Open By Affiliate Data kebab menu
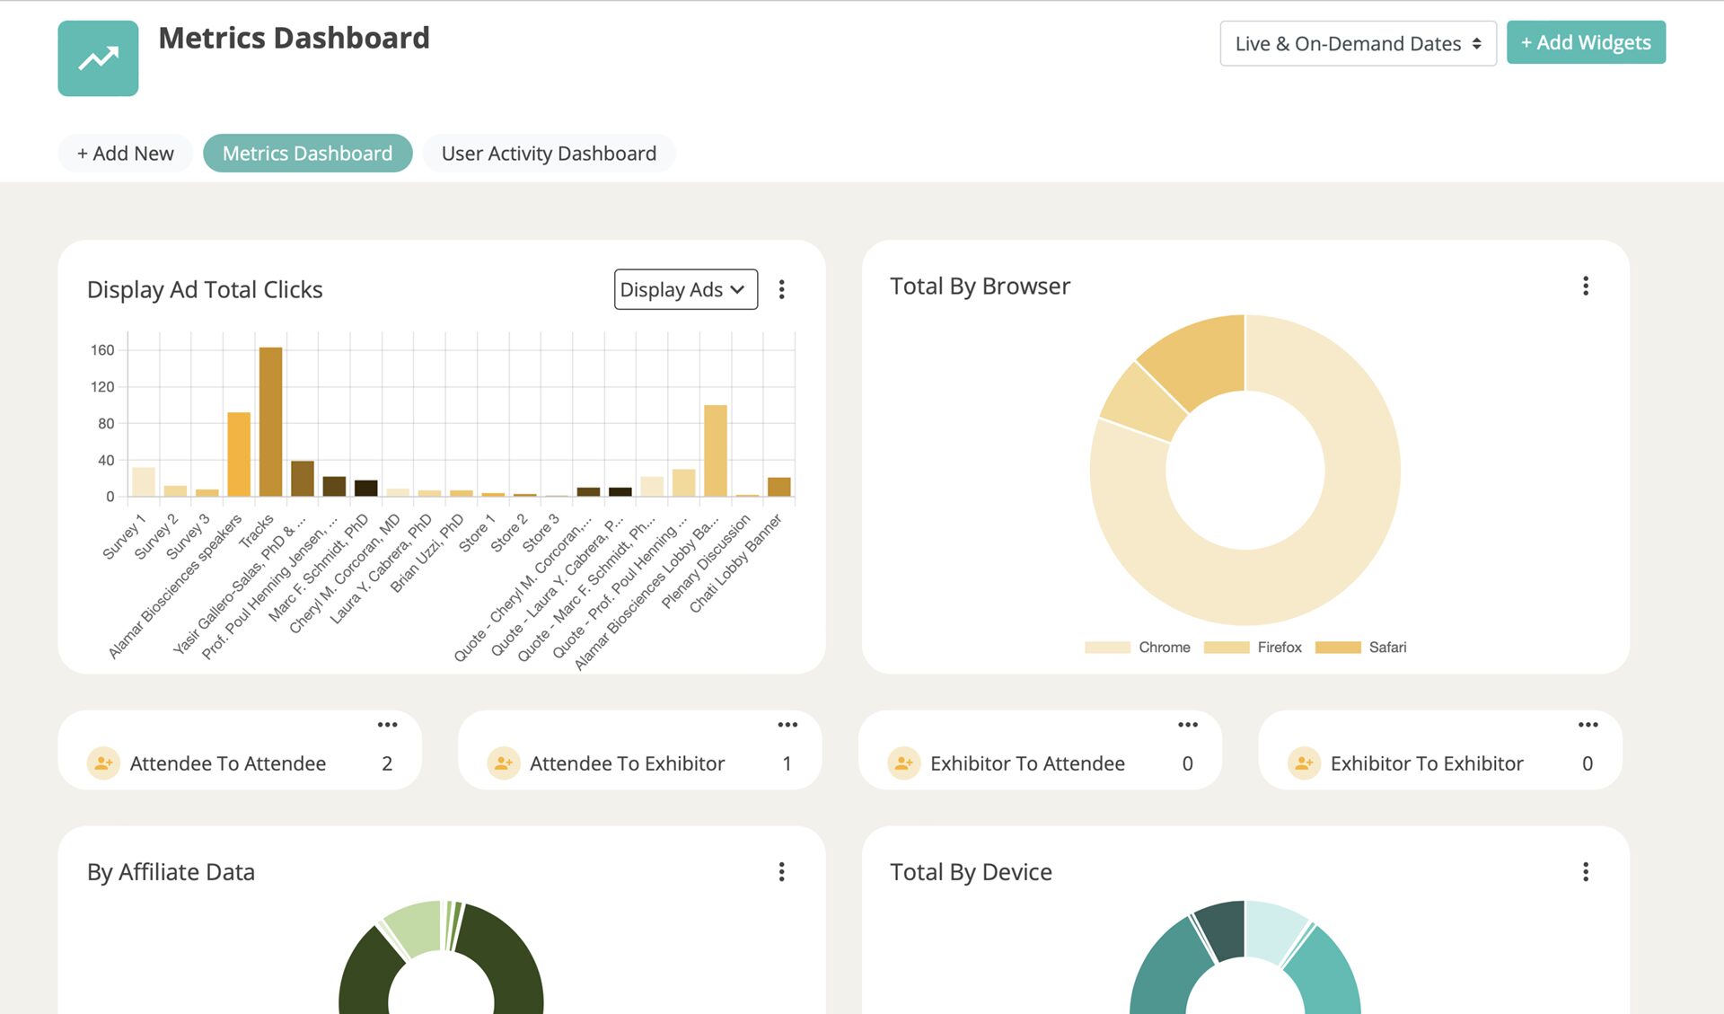The height and width of the screenshot is (1014, 1724). tap(781, 872)
